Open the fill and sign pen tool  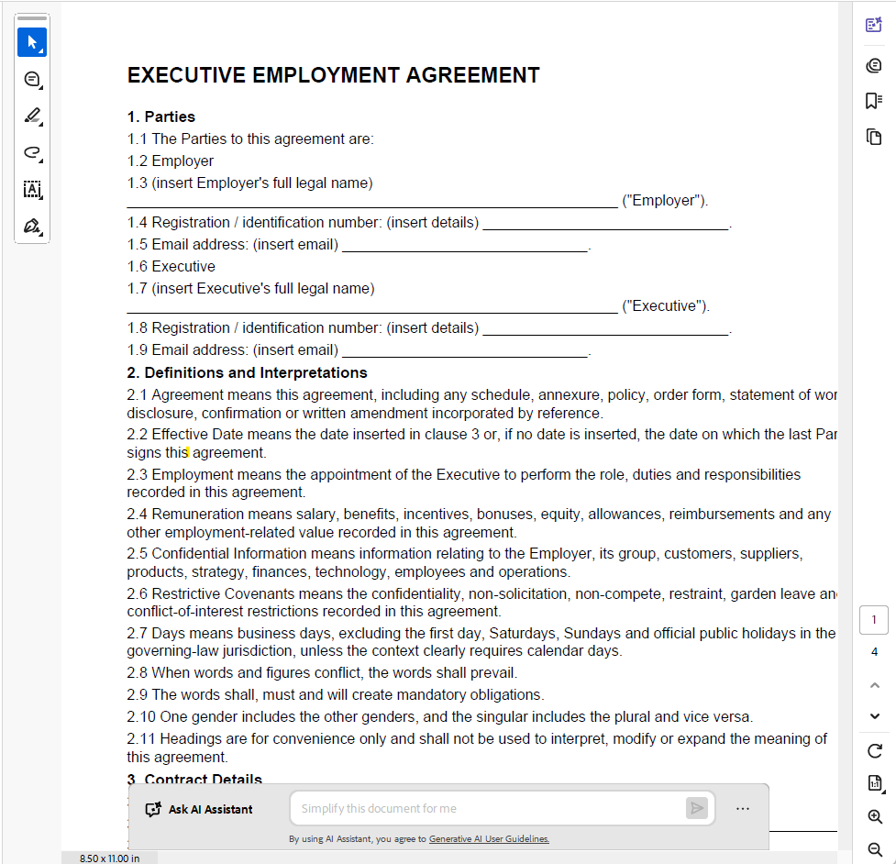point(32,227)
